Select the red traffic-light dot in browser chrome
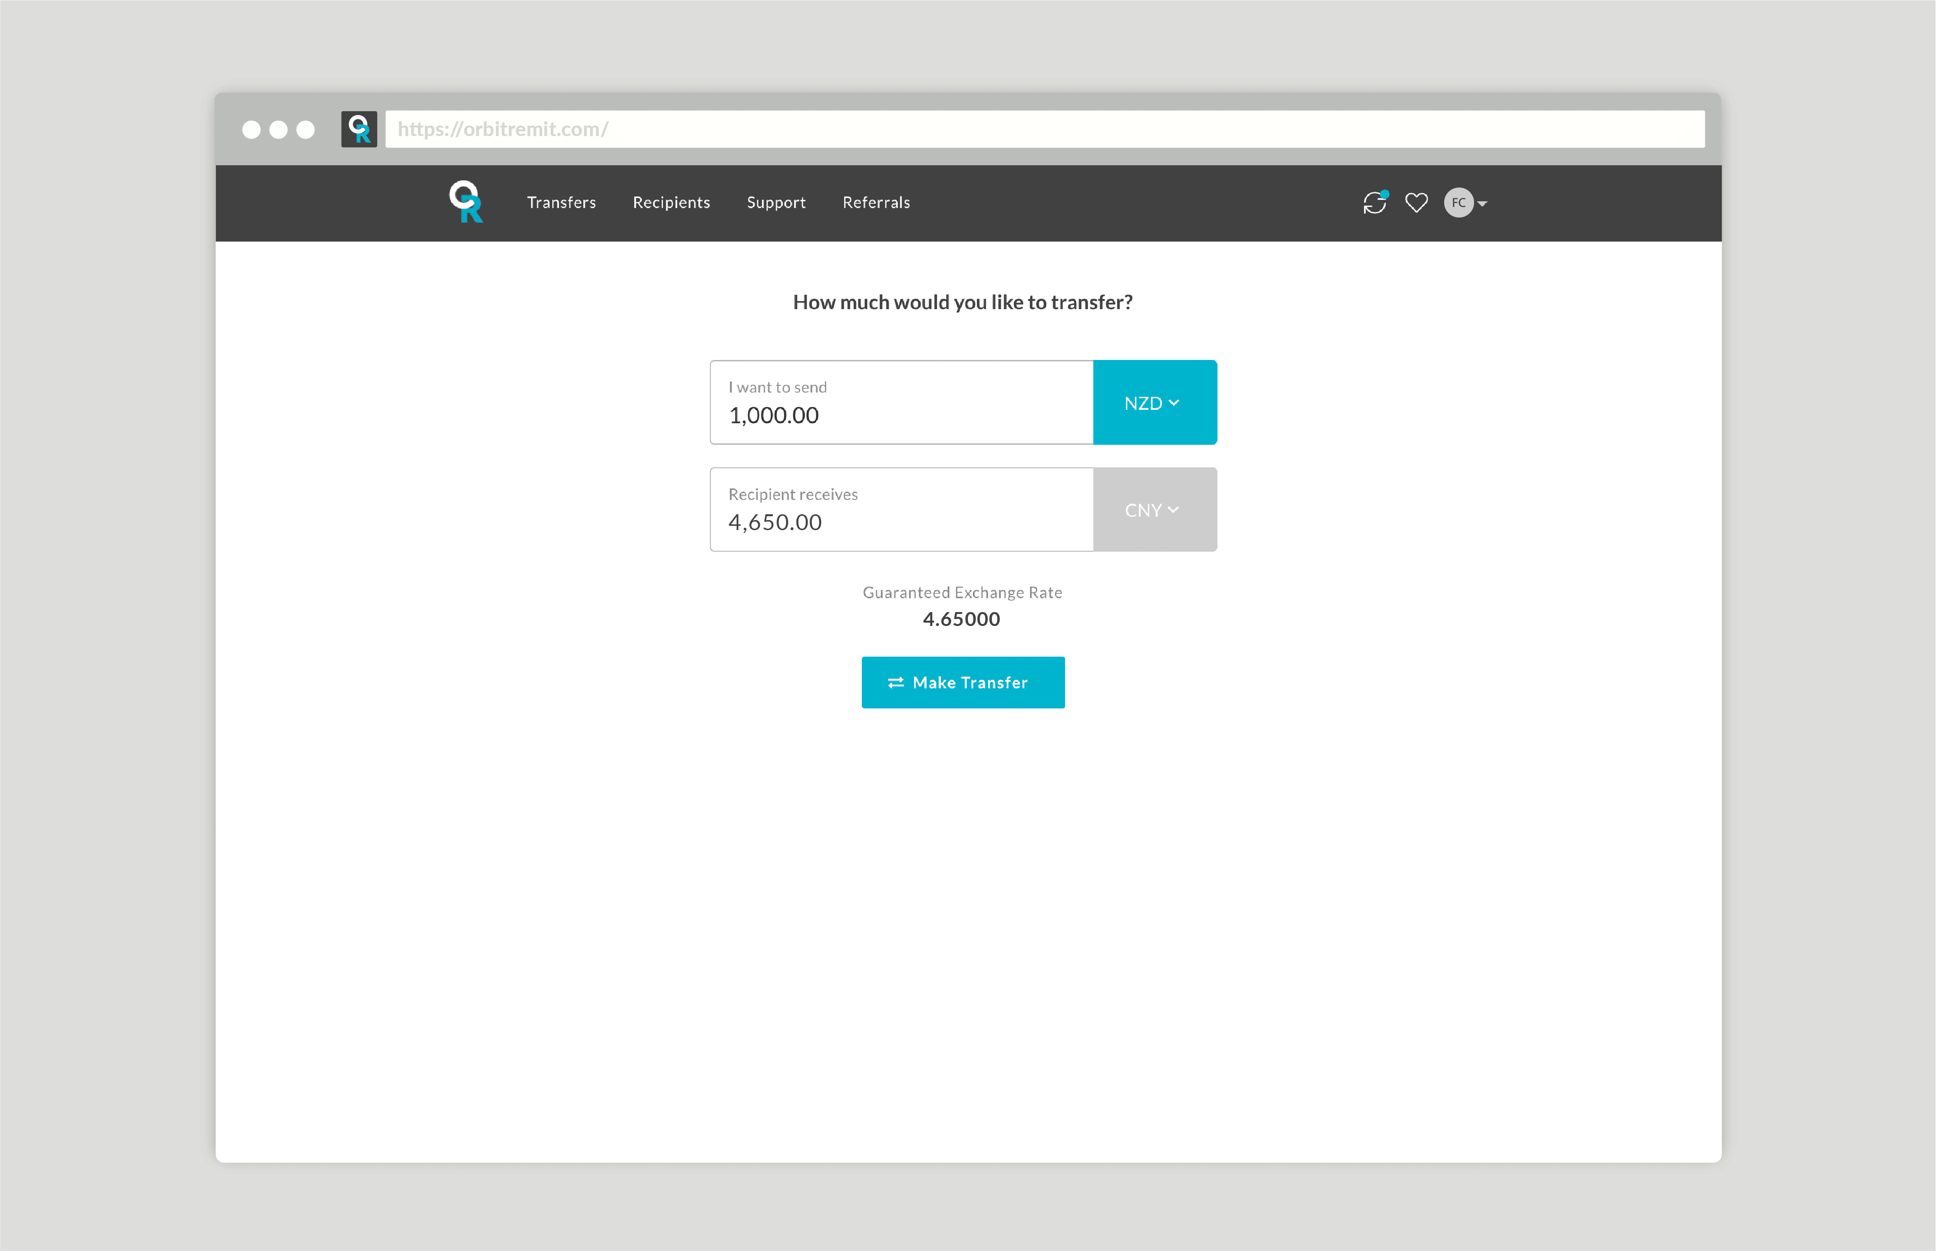 point(252,129)
